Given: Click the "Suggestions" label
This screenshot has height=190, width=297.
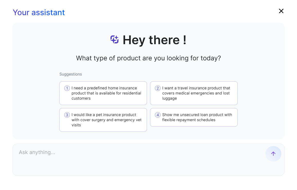Looking at the screenshot, I should (71, 74).
